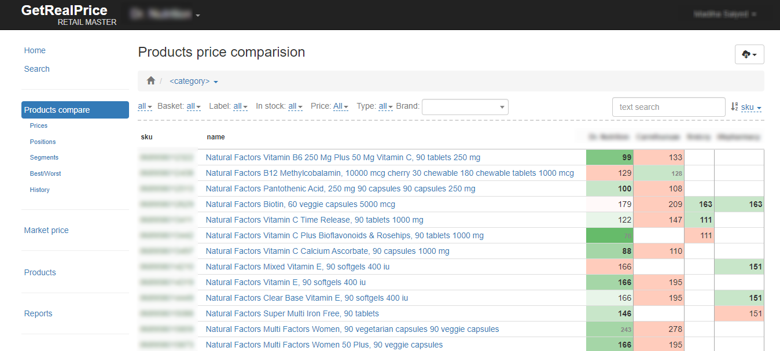
Task: Open Natural Factors Super Multi Iron Free link
Action: pos(292,313)
